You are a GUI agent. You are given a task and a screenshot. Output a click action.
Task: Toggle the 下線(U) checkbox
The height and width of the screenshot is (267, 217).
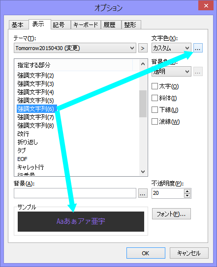click(x=155, y=109)
